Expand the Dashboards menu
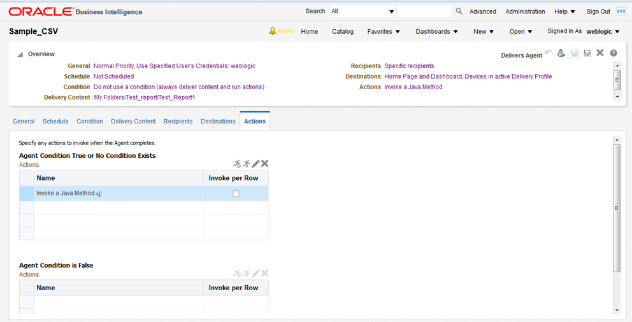This screenshot has height=322, width=632. click(x=437, y=31)
